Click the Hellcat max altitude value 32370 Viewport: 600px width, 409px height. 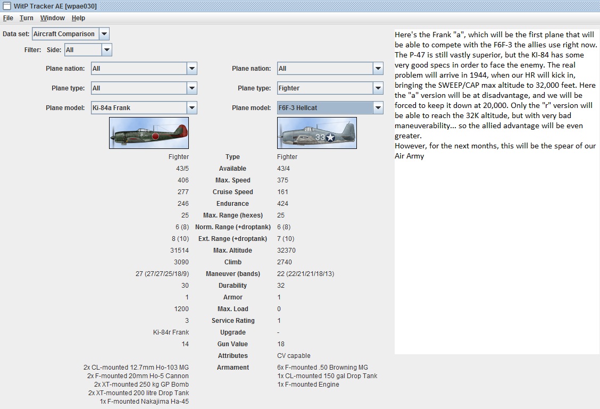click(286, 250)
